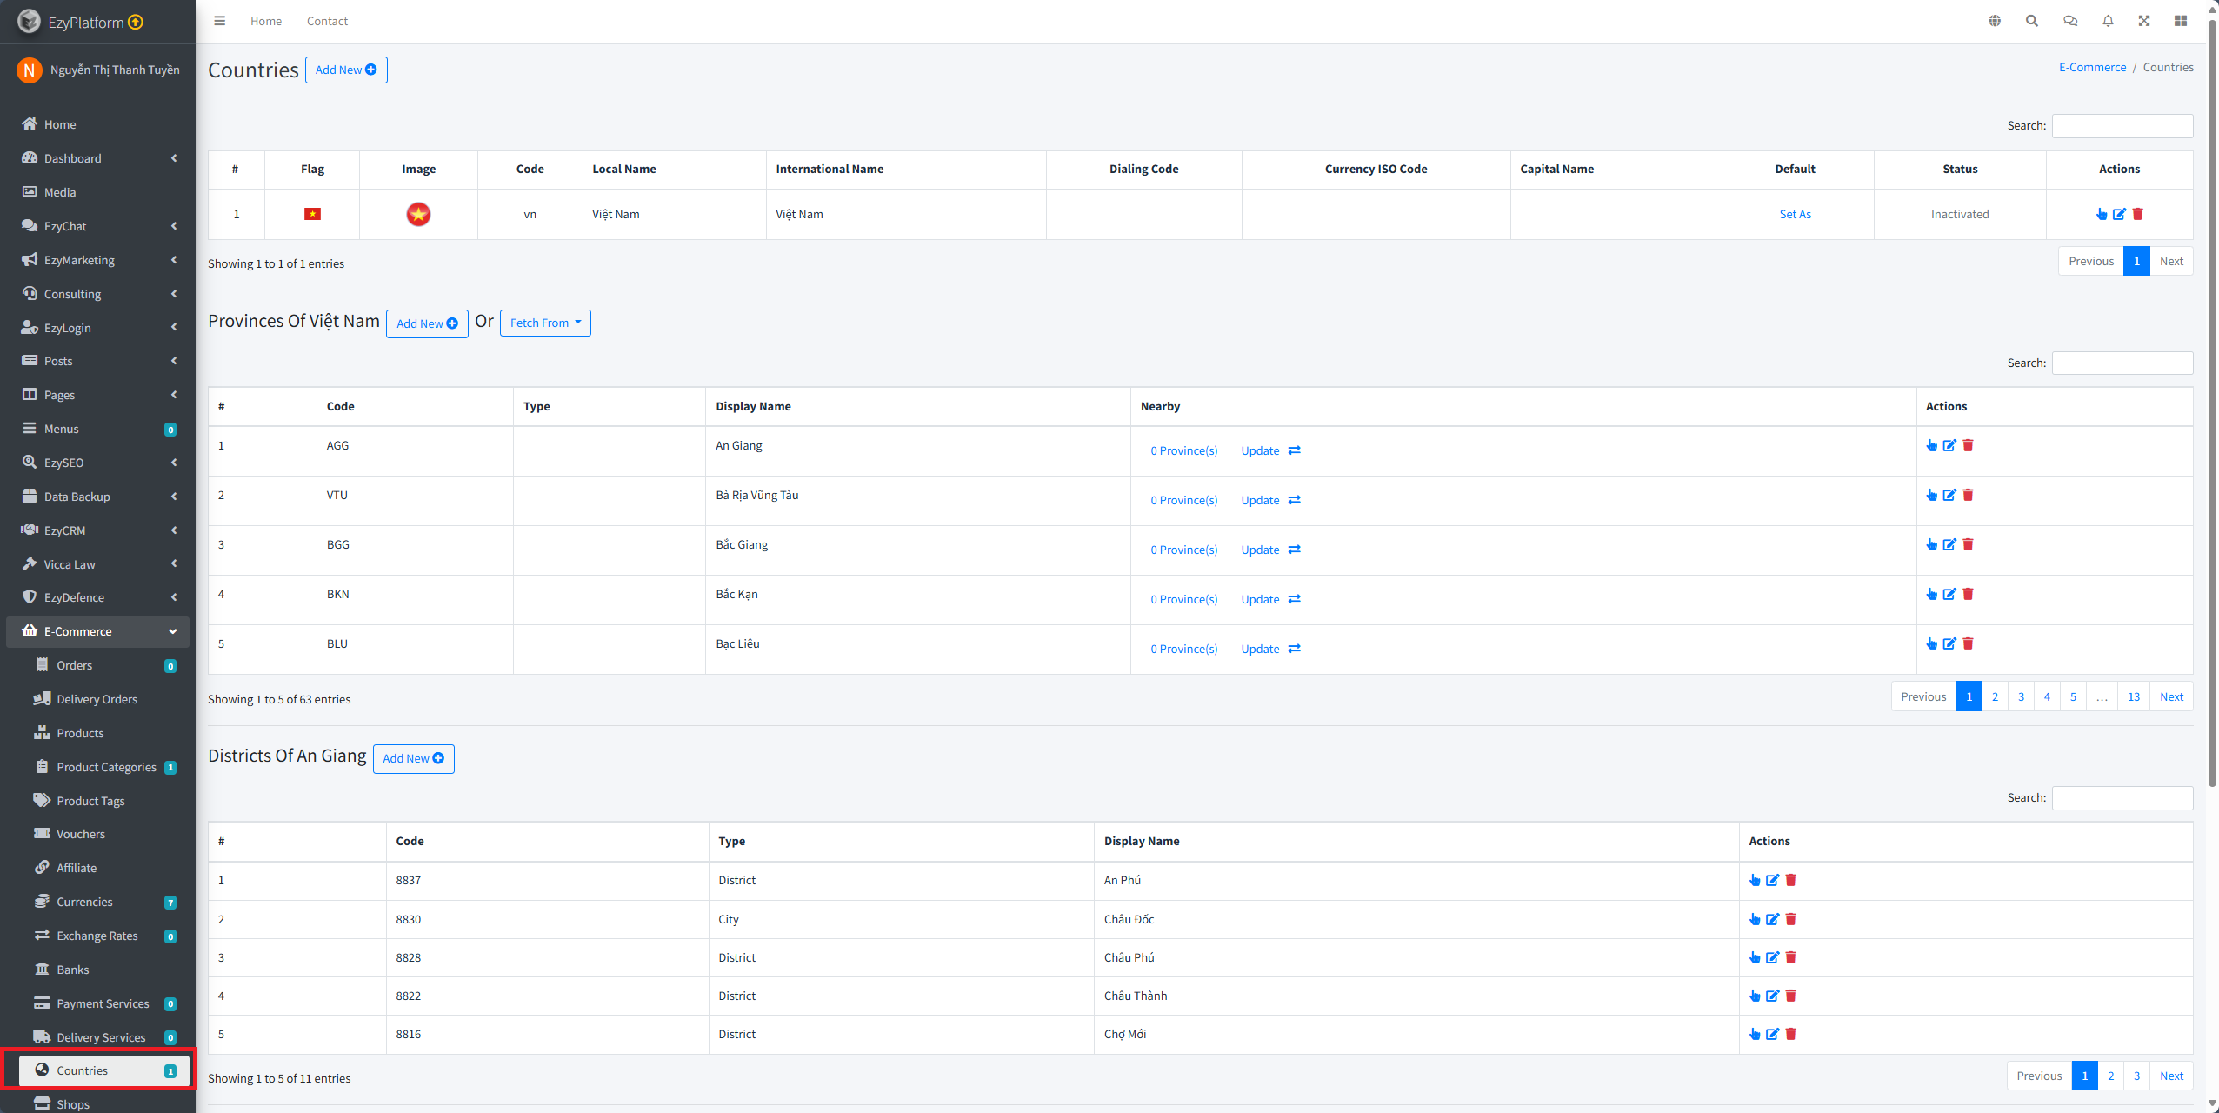Open the notifications bell
The height and width of the screenshot is (1113, 2219).
(x=2108, y=21)
